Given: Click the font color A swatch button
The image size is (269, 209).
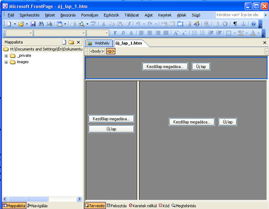Looking at the screenshot, I should point(253,33).
